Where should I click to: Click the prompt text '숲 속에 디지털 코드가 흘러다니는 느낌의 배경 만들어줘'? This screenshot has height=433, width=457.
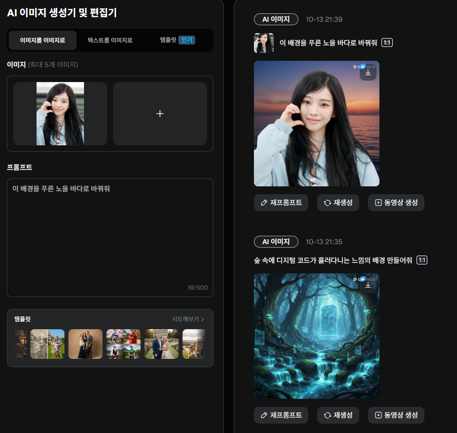333,260
